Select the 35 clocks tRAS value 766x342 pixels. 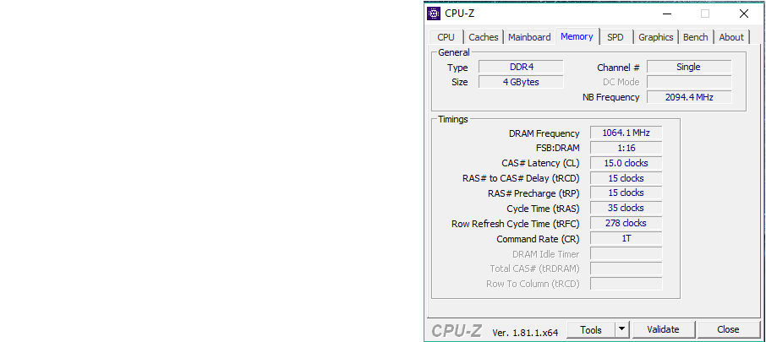tap(626, 208)
